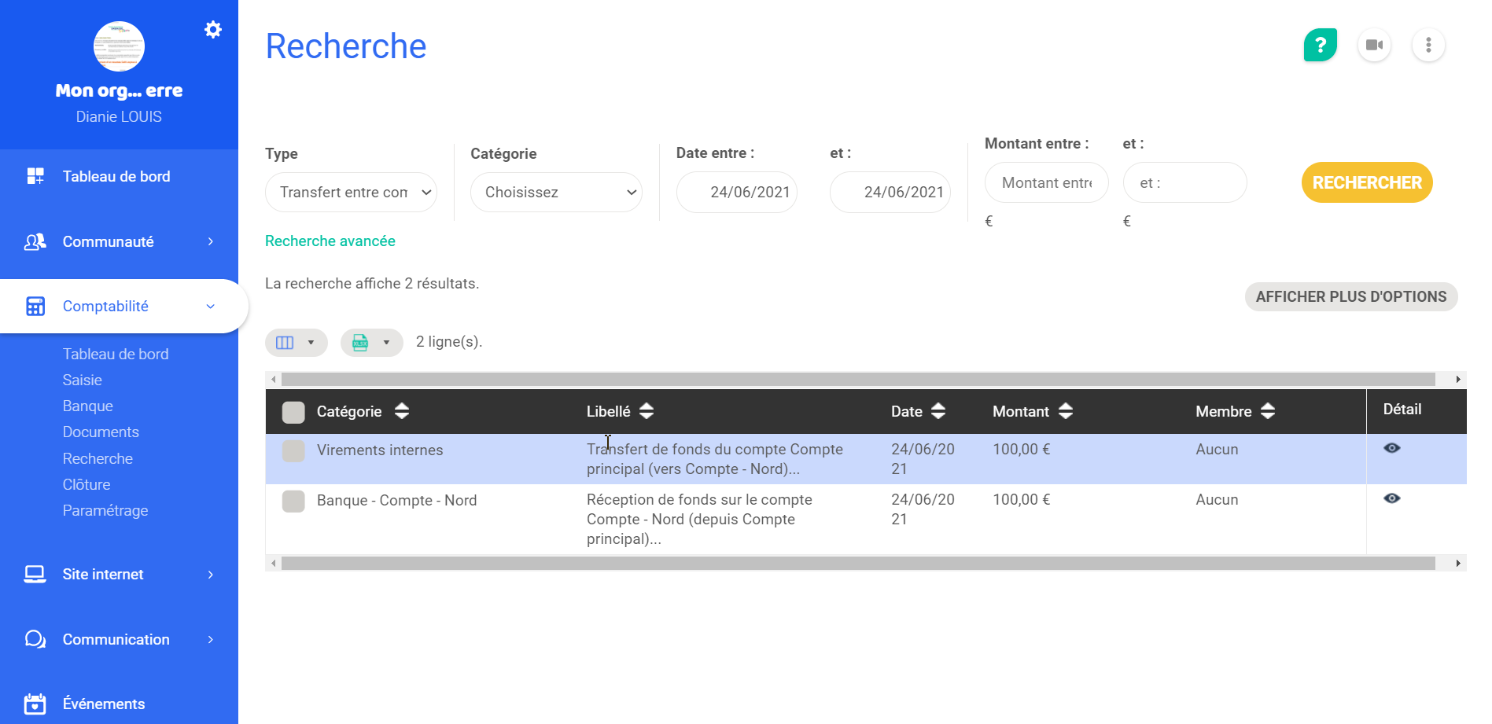The image size is (1492, 724).
Task: Check the Virements internes row checkbox
Action: point(293,450)
